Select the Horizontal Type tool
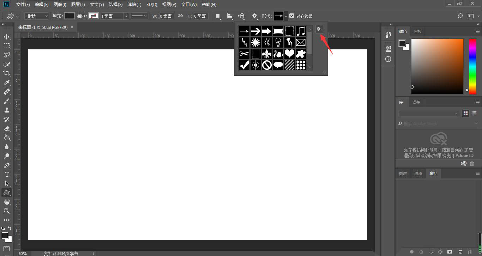482x256 pixels. (7, 174)
